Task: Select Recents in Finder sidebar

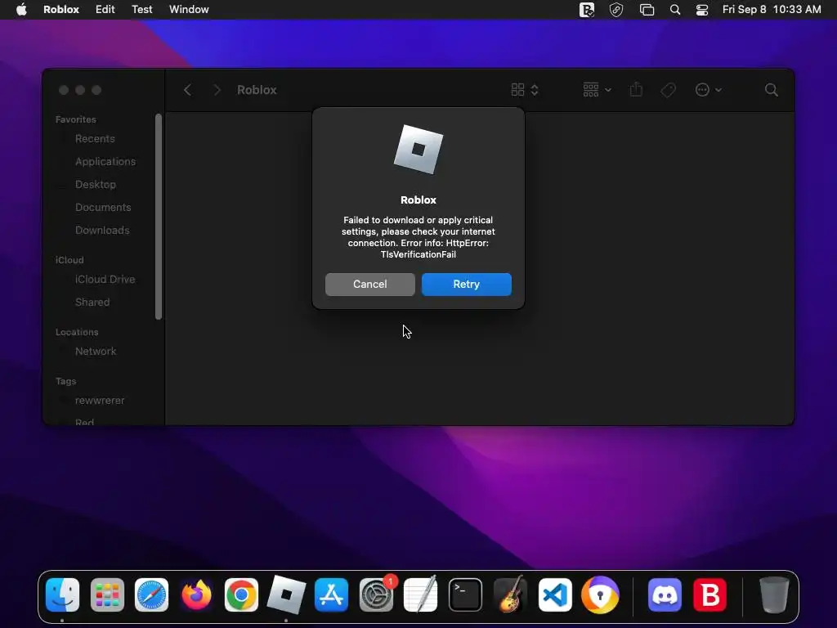Action: [95, 139]
